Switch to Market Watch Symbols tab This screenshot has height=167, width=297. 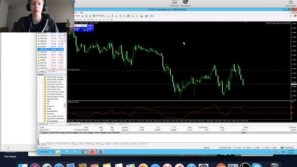(42, 71)
